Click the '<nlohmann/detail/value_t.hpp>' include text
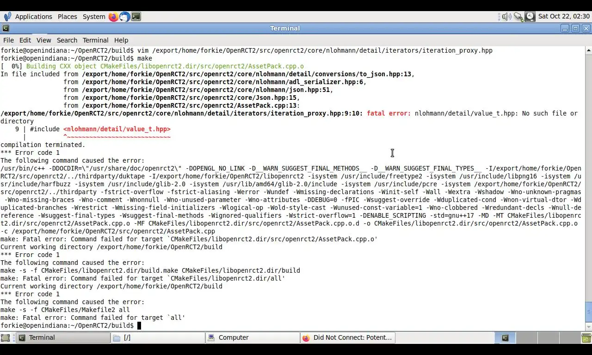This screenshot has height=355, width=592. pos(117,129)
